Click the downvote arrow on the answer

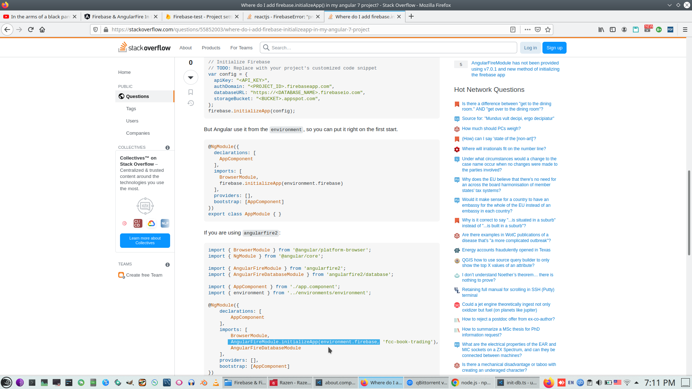click(191, 77)
